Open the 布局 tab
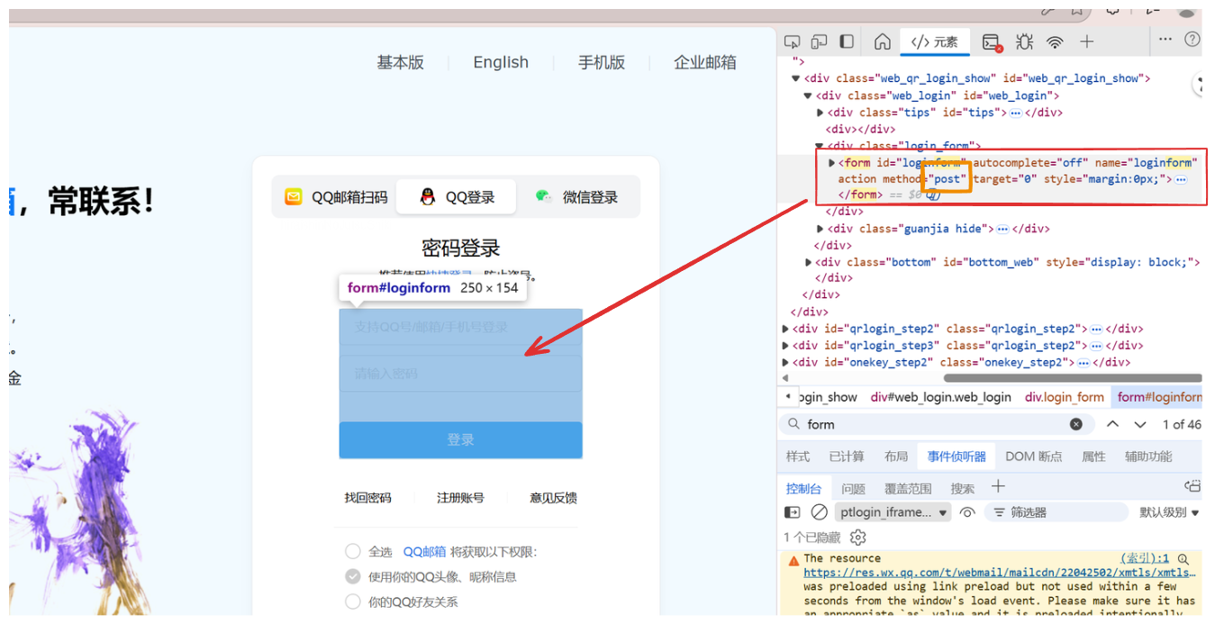This screenshot has height=624, width=1215. pos(896,457)
